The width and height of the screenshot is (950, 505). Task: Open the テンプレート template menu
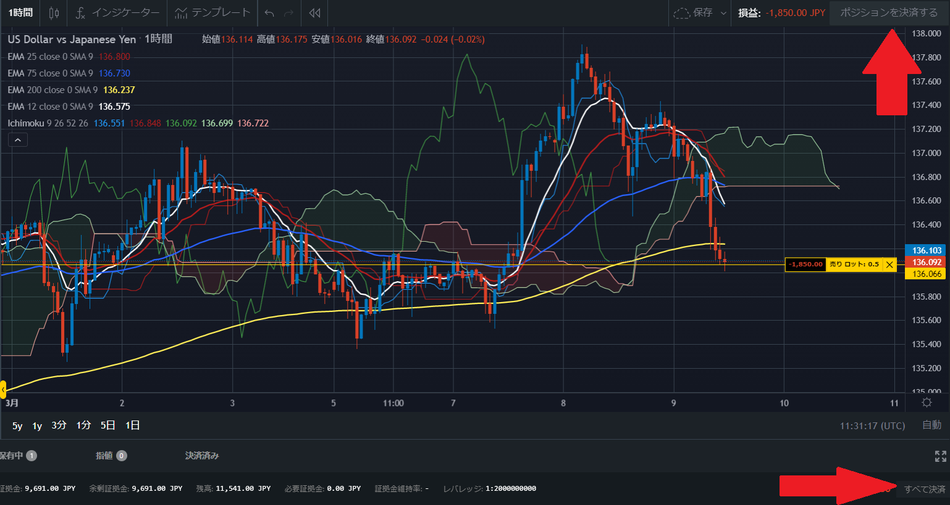point(212,13)
